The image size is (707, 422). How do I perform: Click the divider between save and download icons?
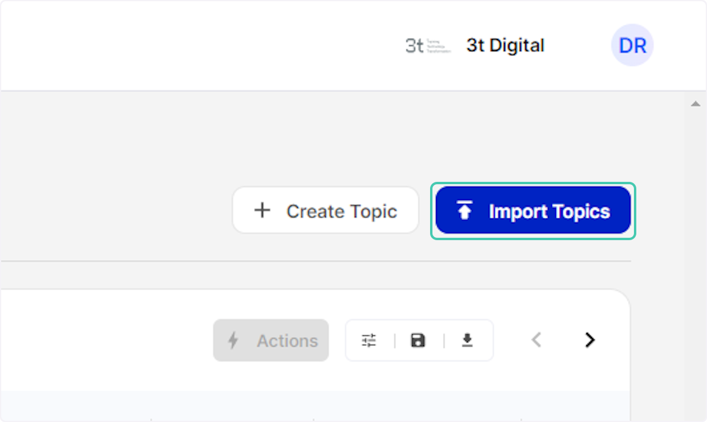443,340
